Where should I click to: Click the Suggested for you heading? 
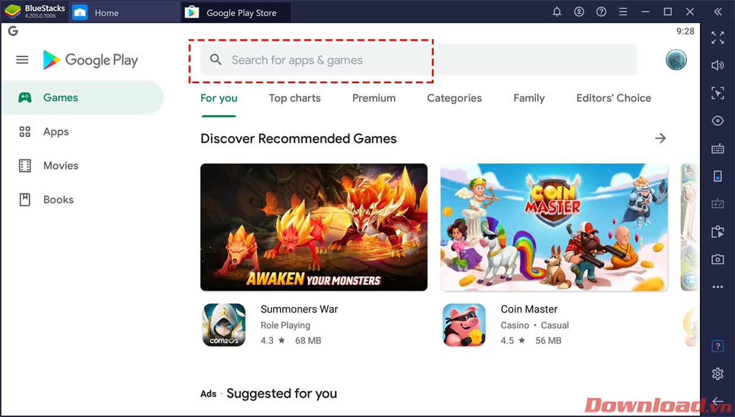click(x=282, y=394)
